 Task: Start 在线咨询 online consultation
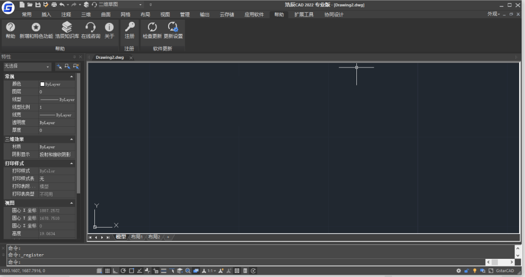[91, 30]
